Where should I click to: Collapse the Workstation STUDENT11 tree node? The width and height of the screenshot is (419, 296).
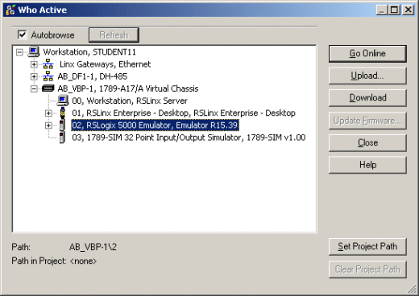pyautogui.click(x=19, y=52)
